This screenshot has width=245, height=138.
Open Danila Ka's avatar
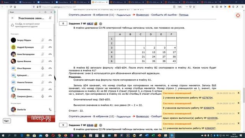[13, 110]
